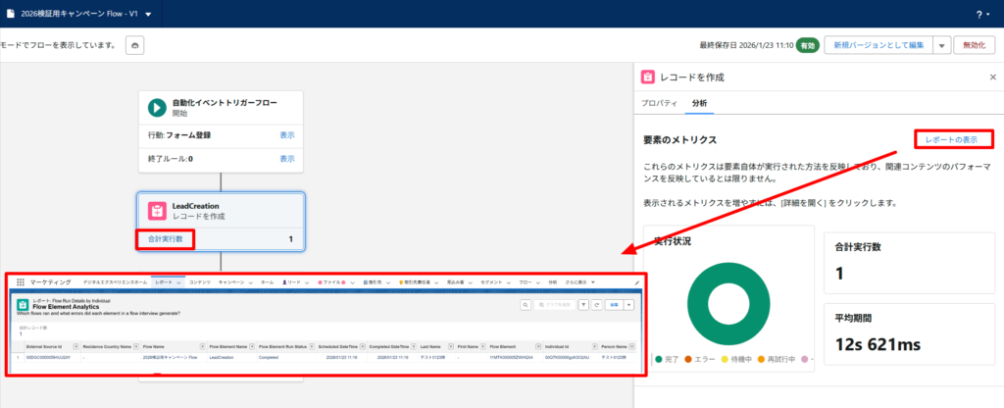Open the キャンペーン navigation tab
1004x408 pixels.
[x=231, y=282]
